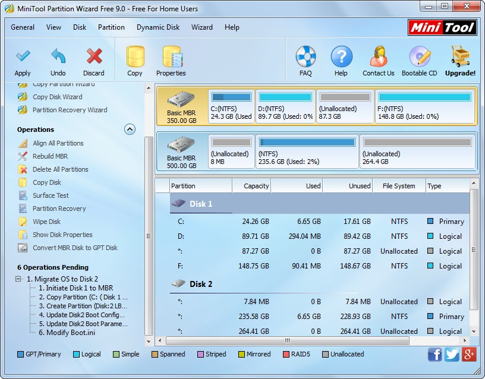Open the Dynamic Disk menu
The width and height of the screenshot is (485, 379).
[158, 27]
